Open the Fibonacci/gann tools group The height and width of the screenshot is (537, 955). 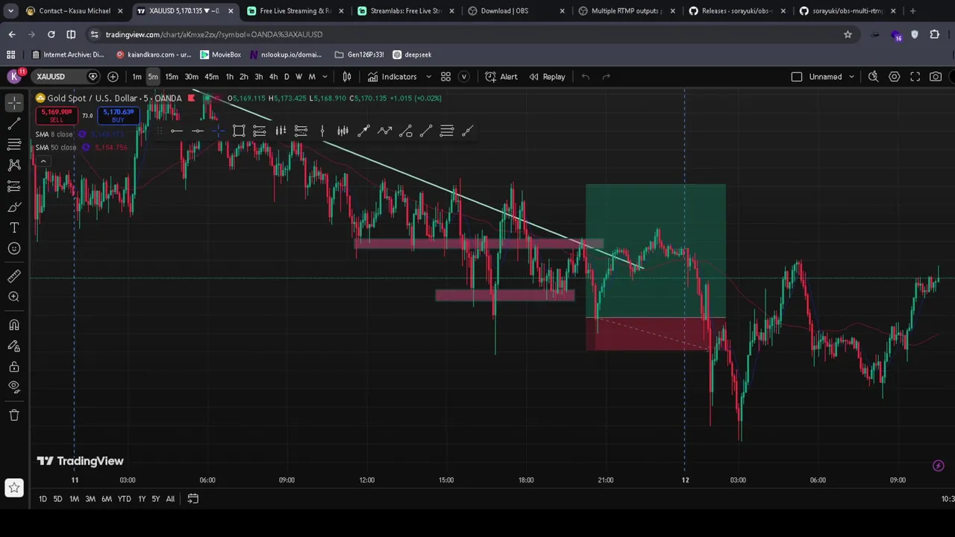point(14,144)
